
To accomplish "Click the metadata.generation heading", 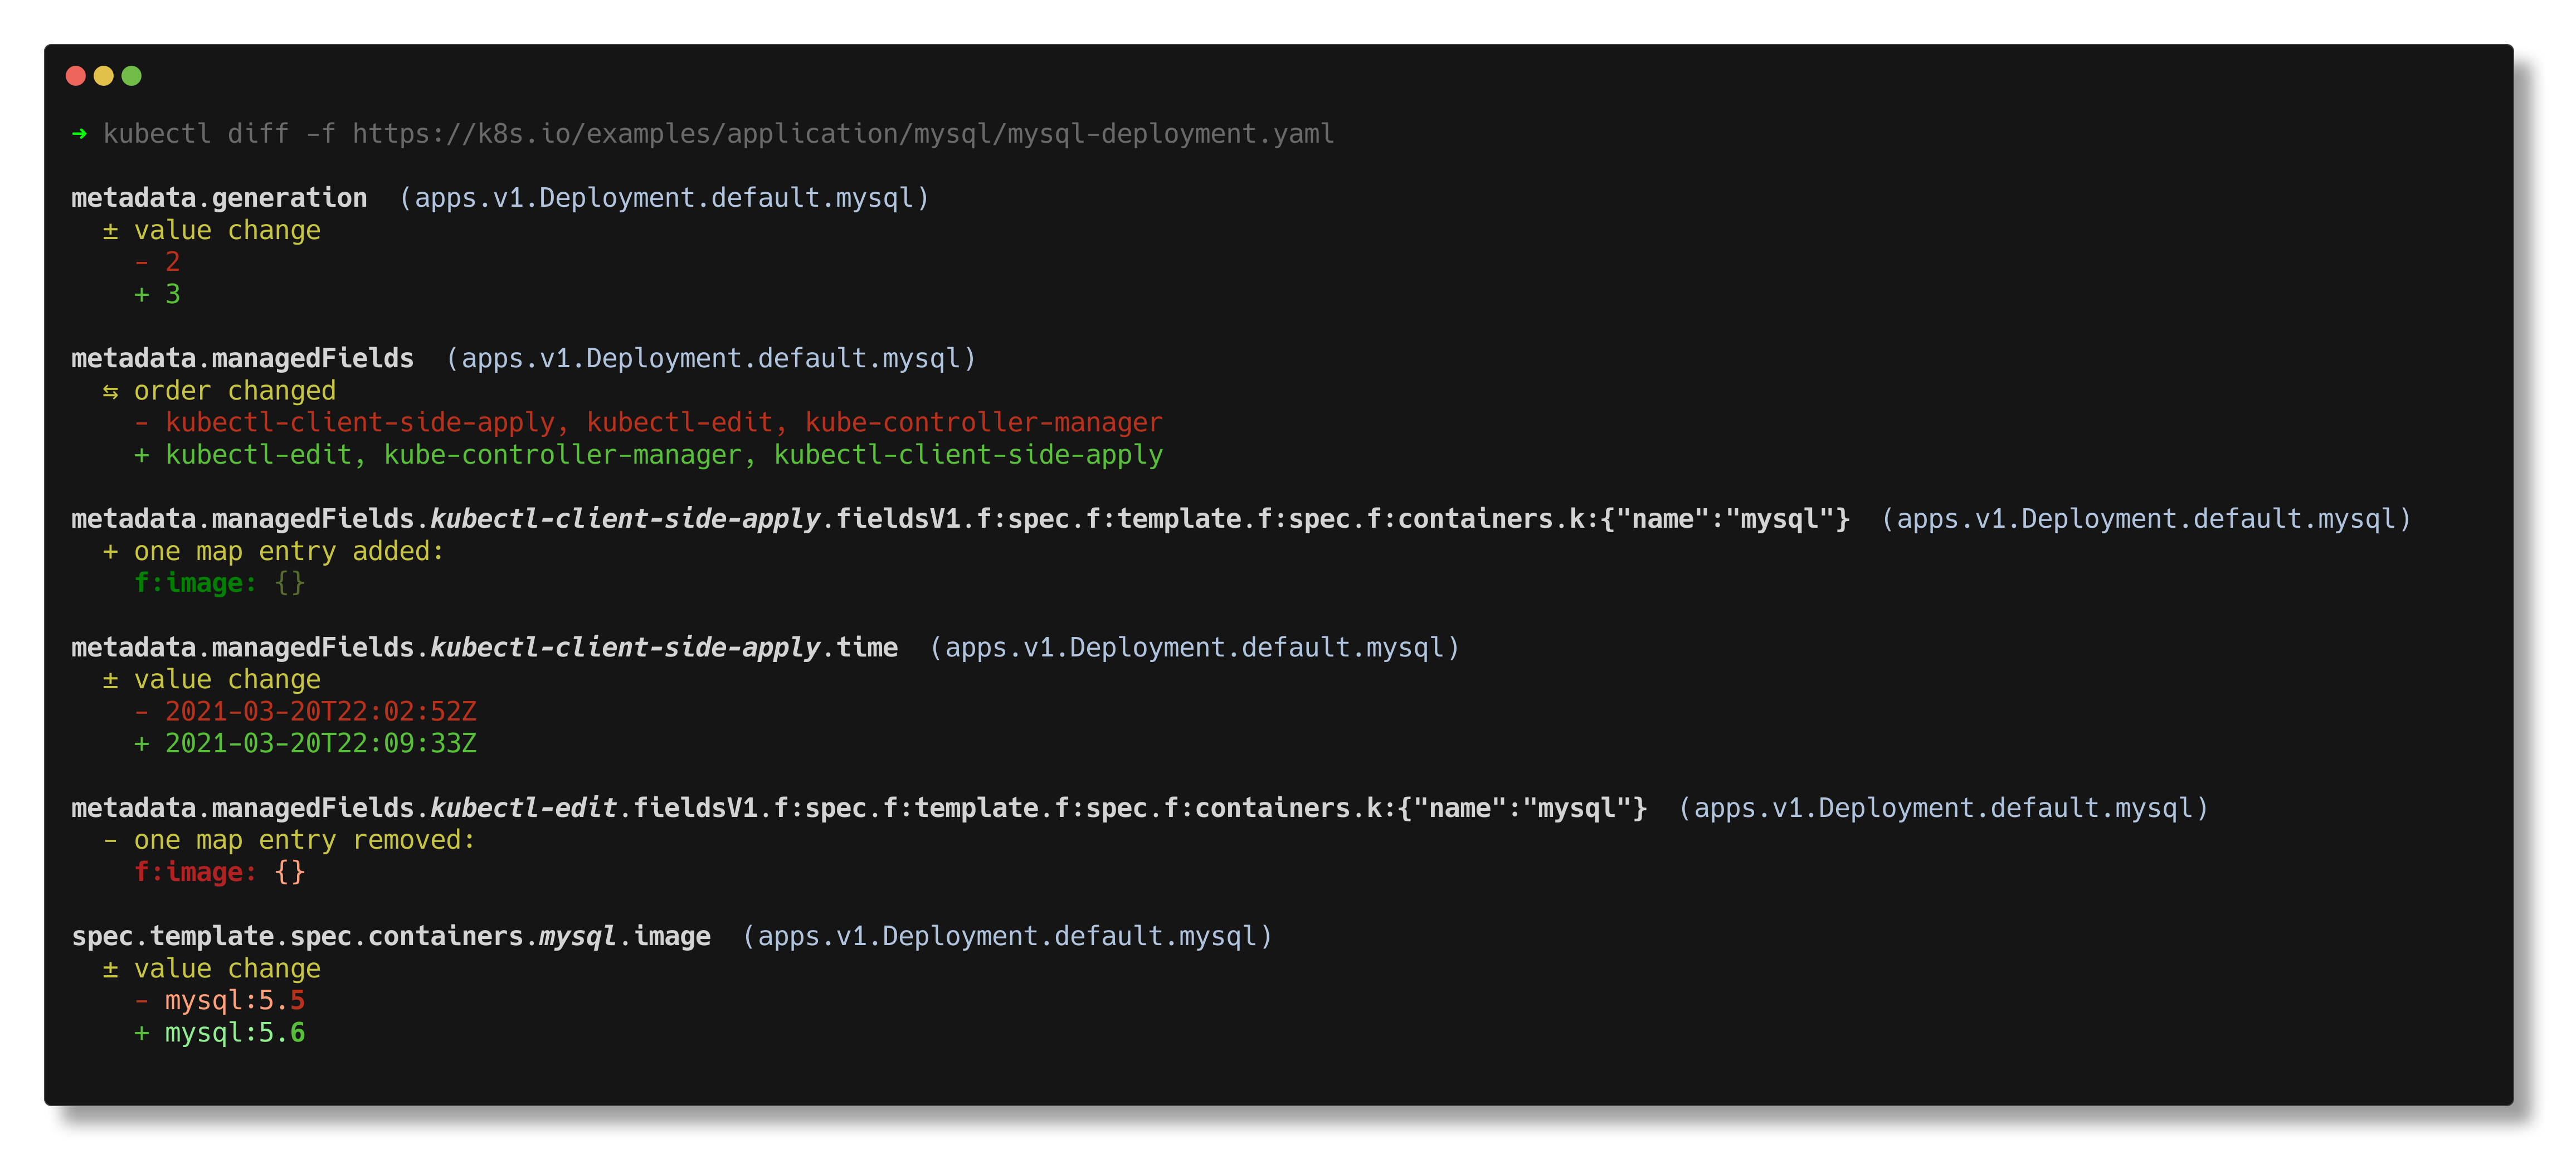I will (219, 198).
